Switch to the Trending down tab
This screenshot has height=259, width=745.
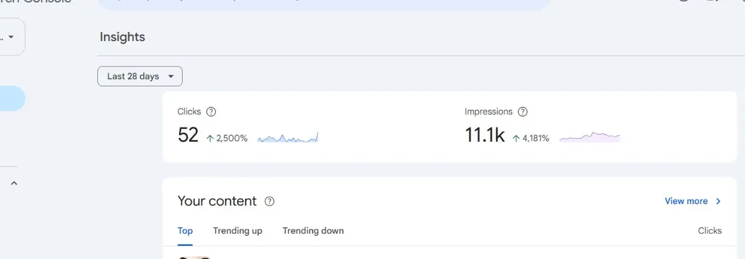313,231
